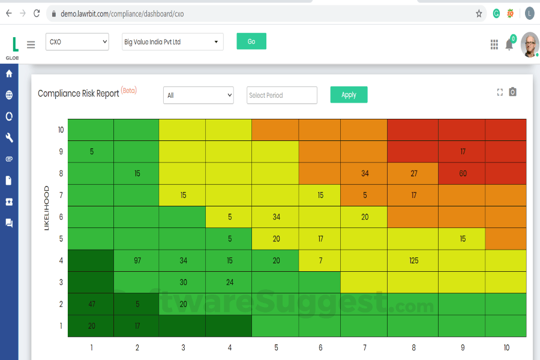Select the globe icon in the sidebar
Image resolution: width=540 pixels, height=360 pixels.
pyautogui.click(x=8, y=95)
